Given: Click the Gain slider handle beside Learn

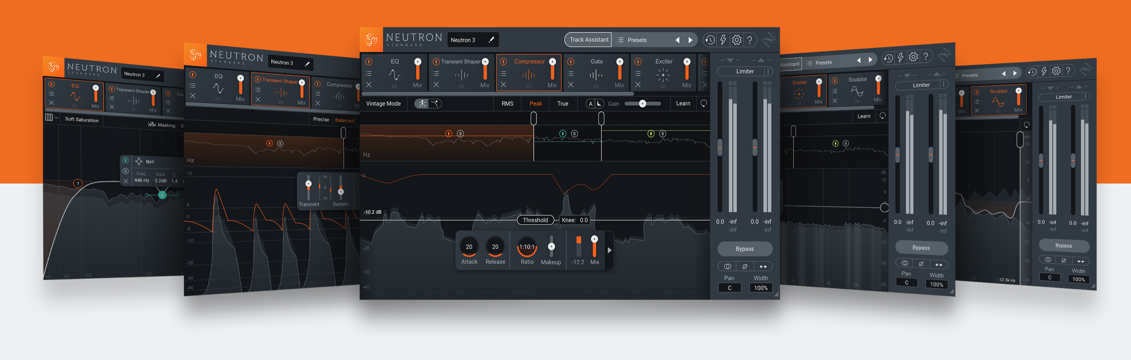Looking at the screenshot, I should (642, 104).
